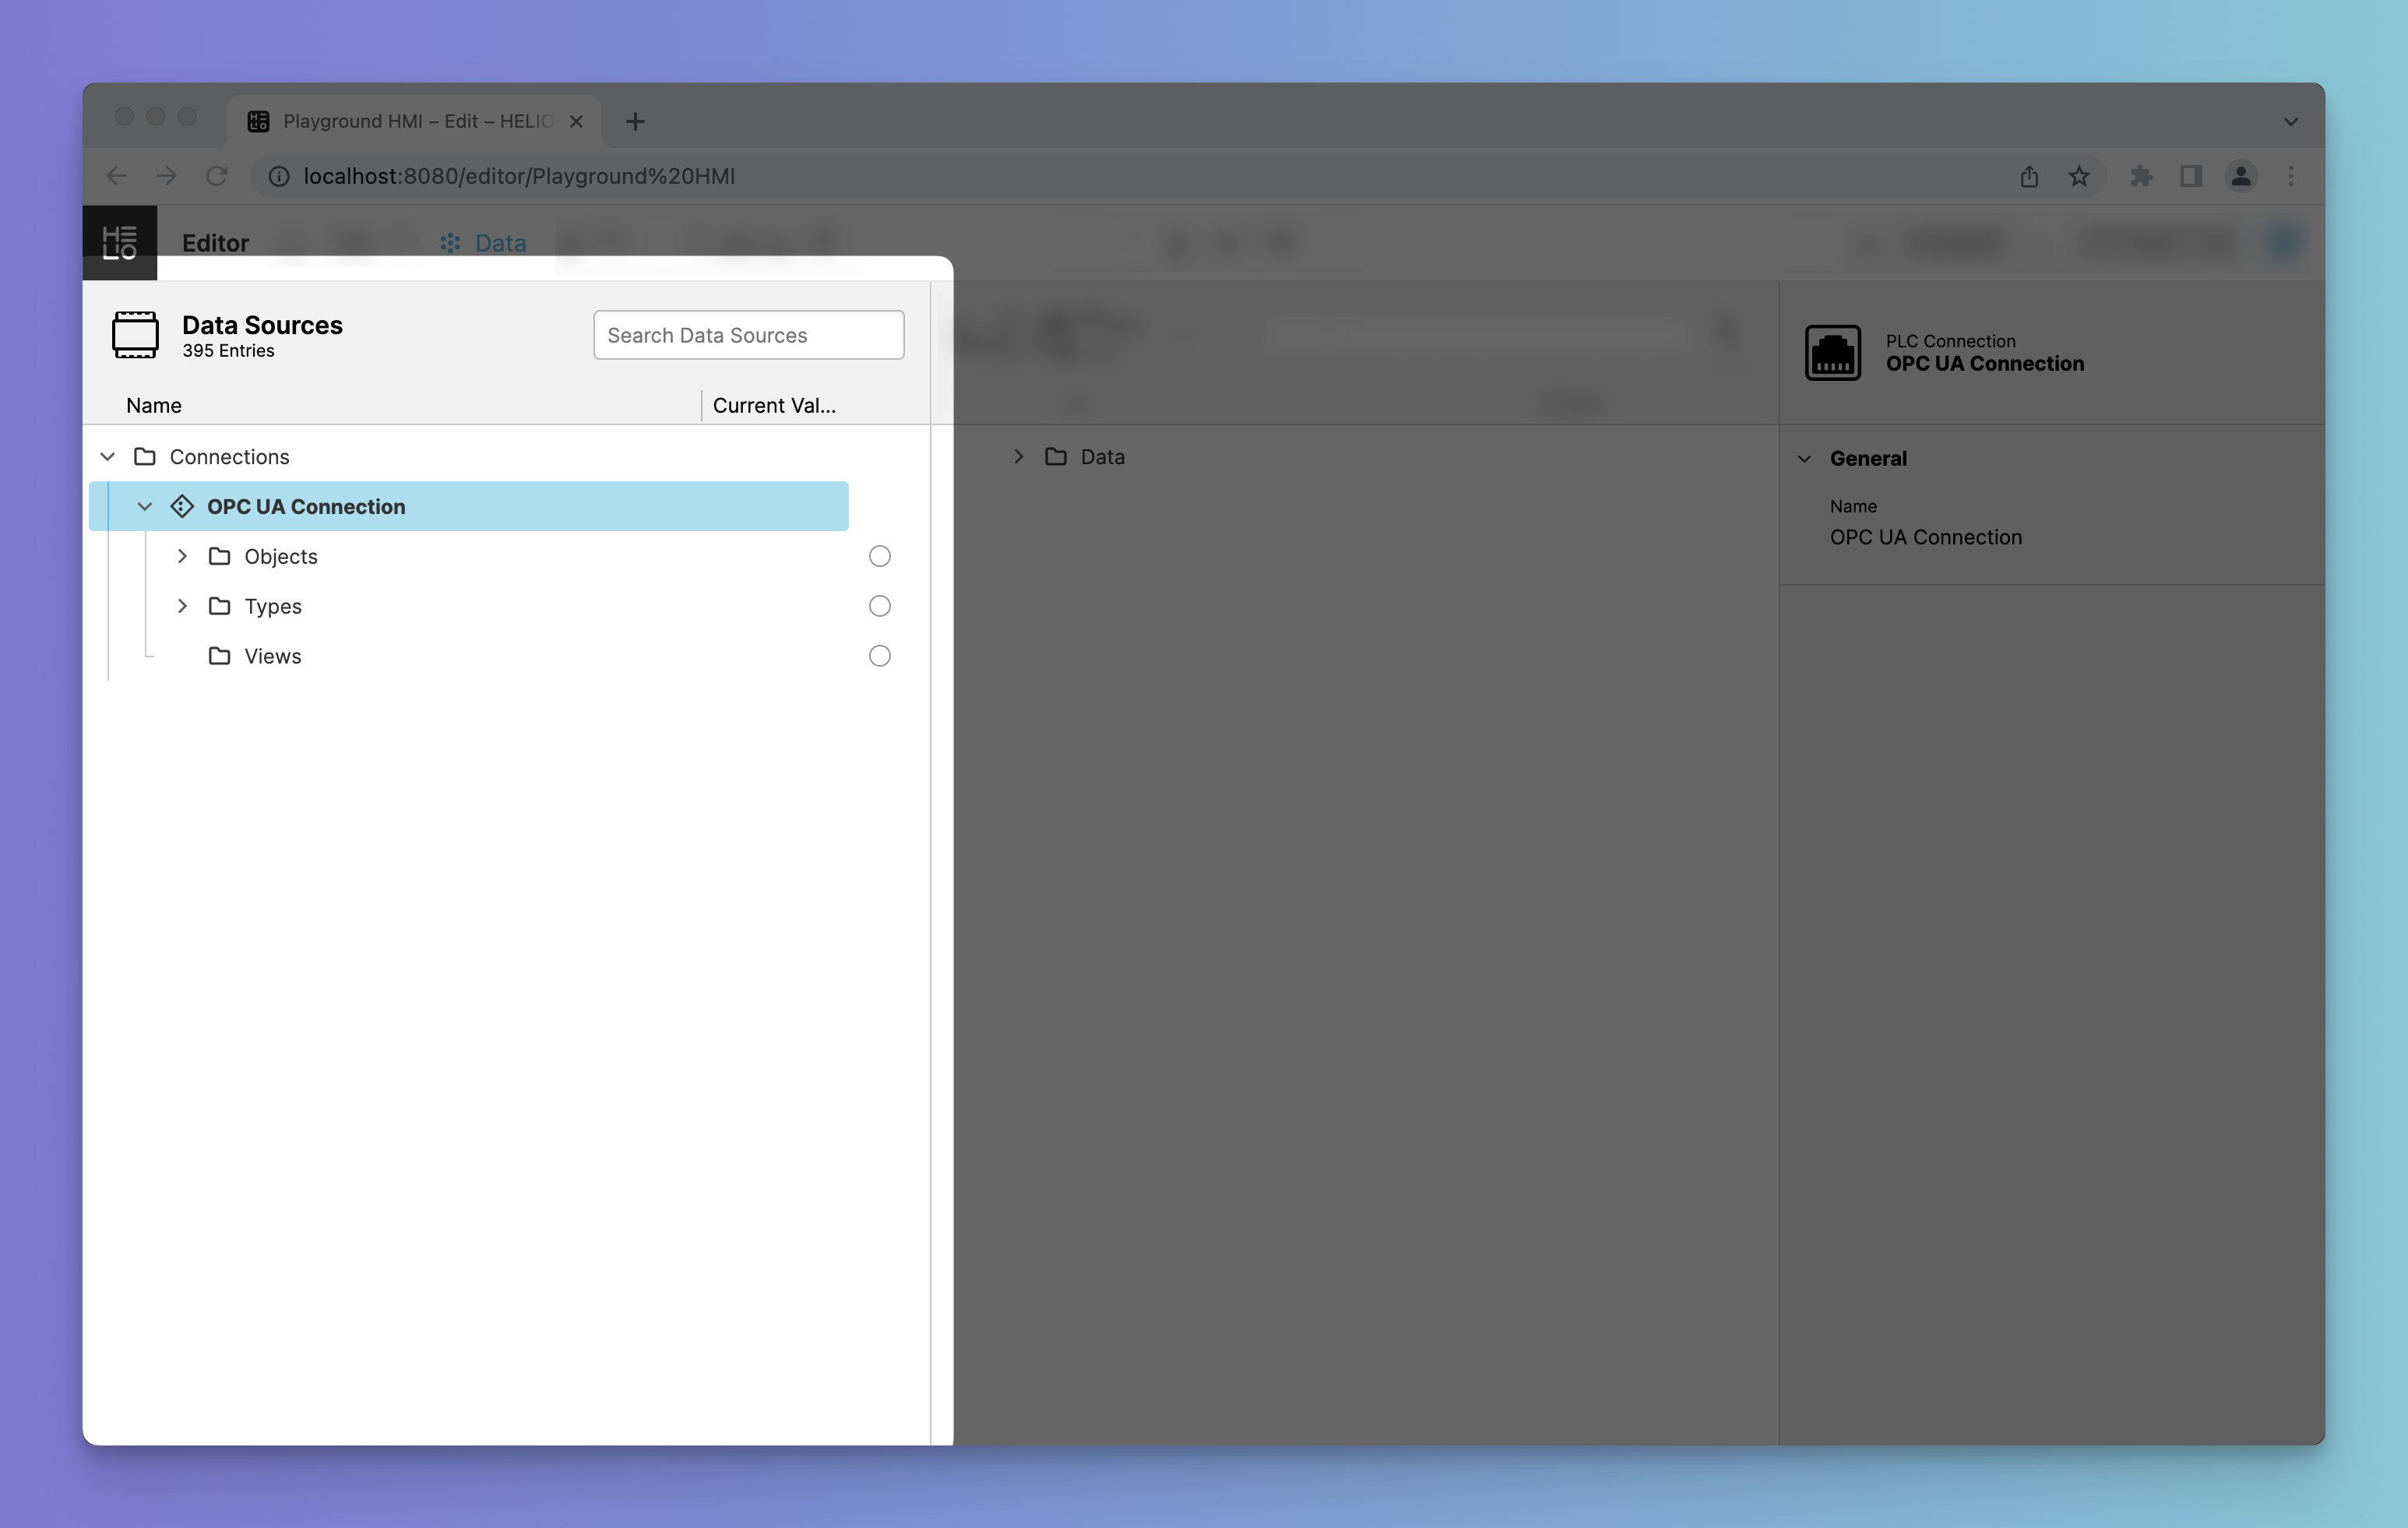Select the radio button for Views
Image resolution: width=2408 pixels, height=1528 pixels.
click(x=879, y=656)
